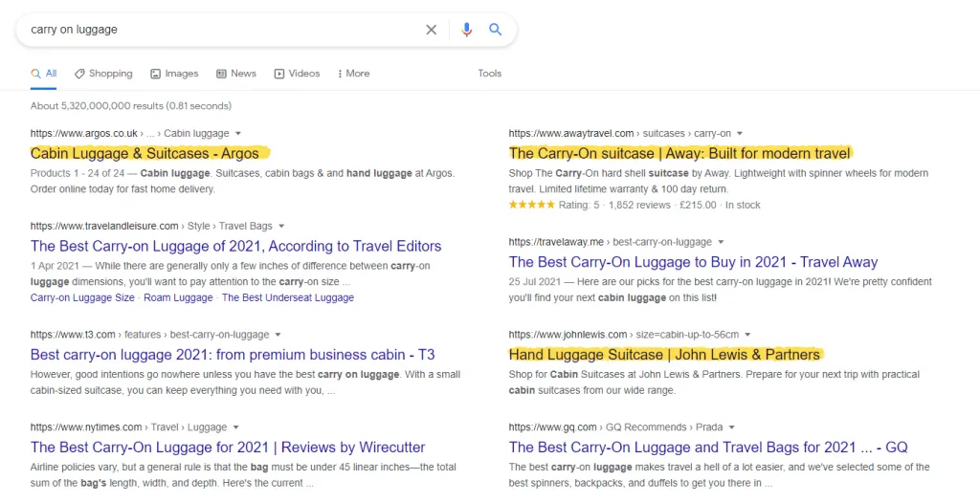
Task: Follow the Roam Luggage sitelink
Action: [x=178, y=298]
